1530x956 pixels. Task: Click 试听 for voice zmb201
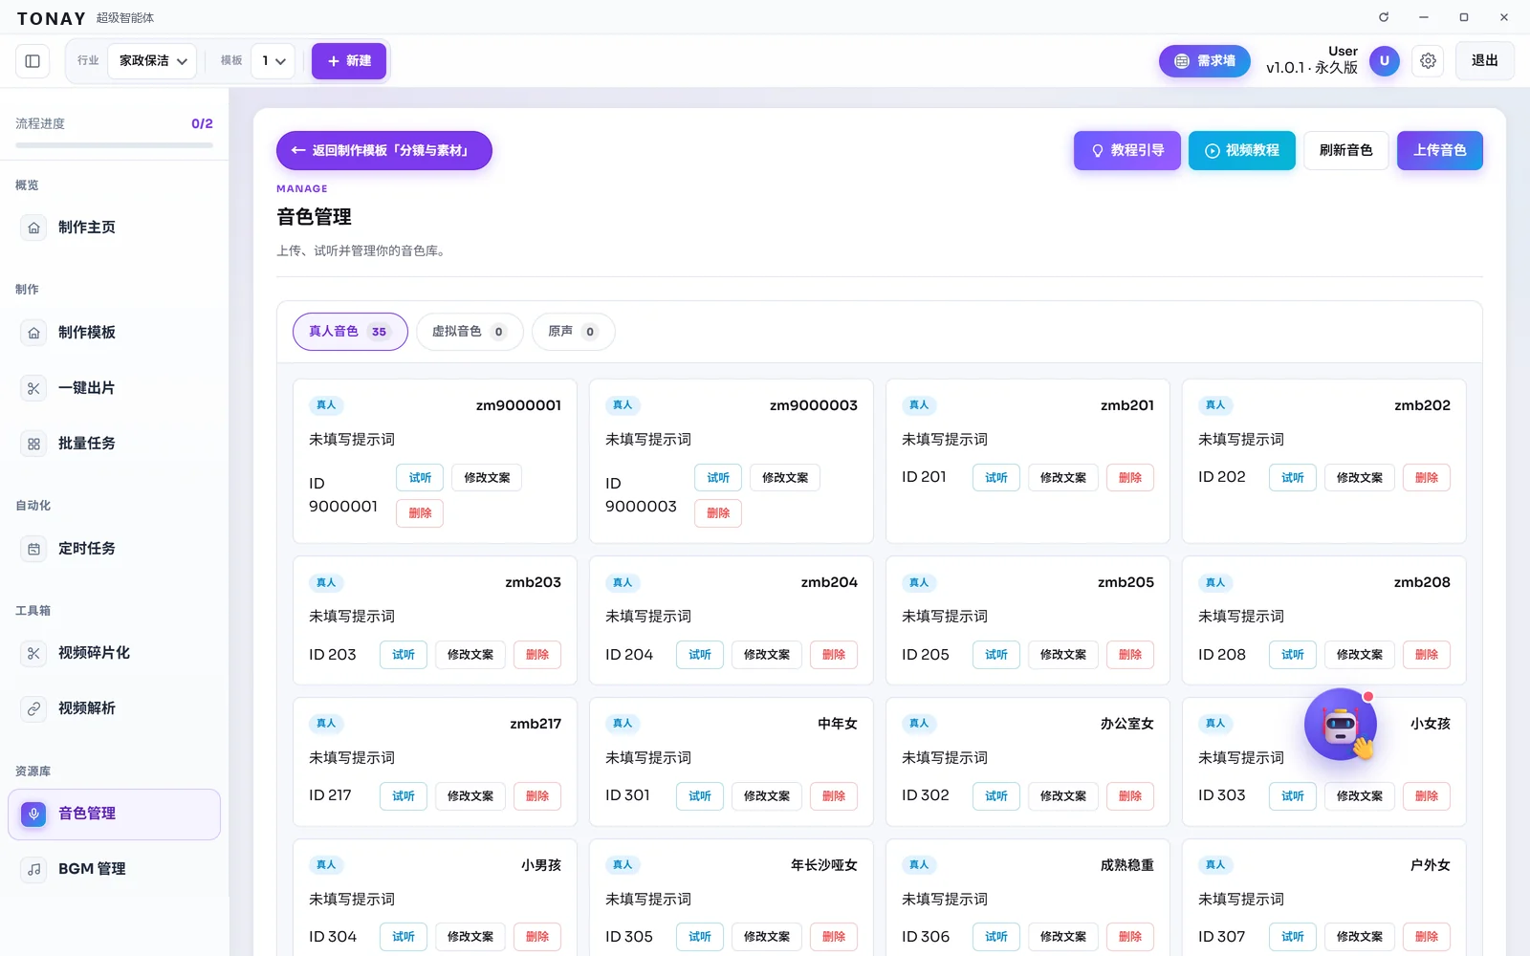(996, 478)
